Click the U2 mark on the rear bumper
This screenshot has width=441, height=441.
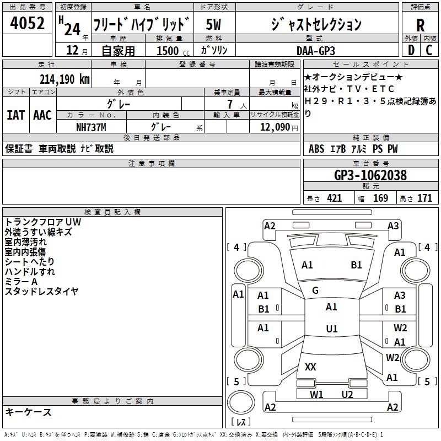point(347,394)
